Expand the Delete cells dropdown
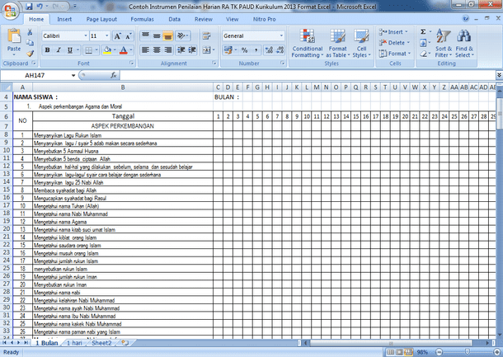Viewport: 503px width, 357px height. pyautogui.click(x=408, y=43)
